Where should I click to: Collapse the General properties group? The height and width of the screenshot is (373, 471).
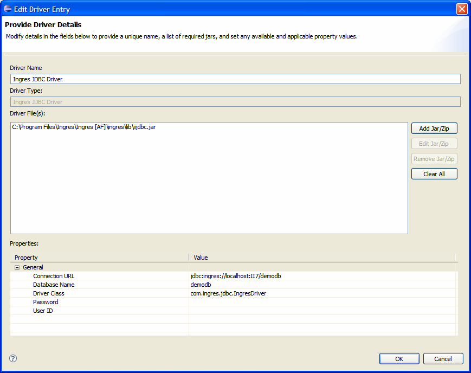coord(17,267)
